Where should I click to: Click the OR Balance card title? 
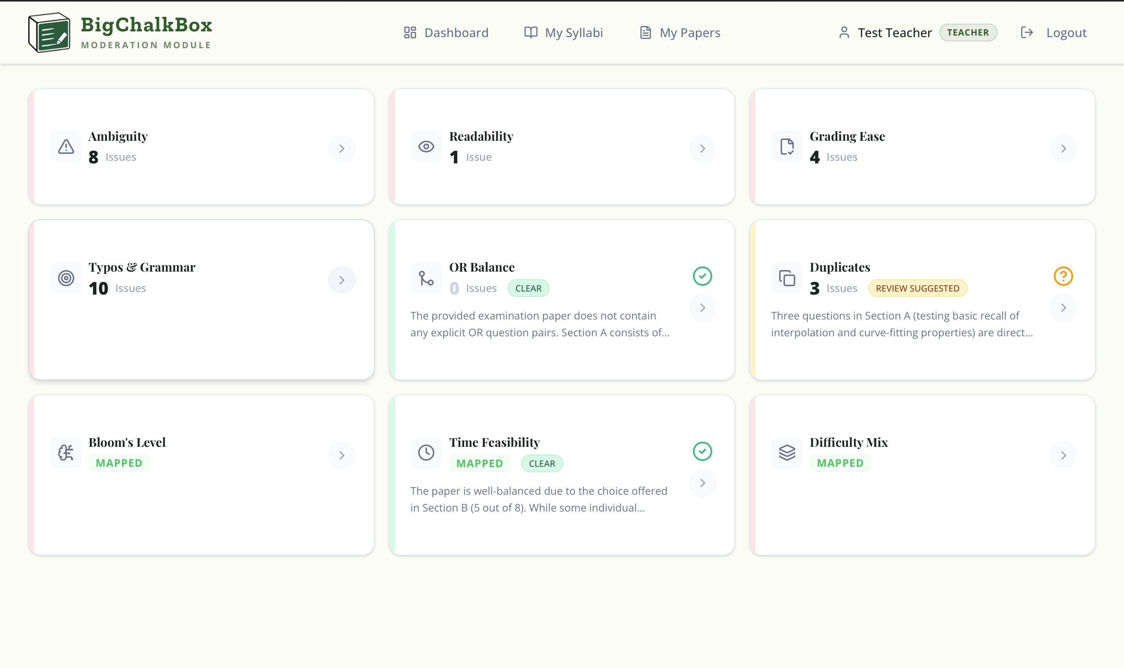(482, 267)
